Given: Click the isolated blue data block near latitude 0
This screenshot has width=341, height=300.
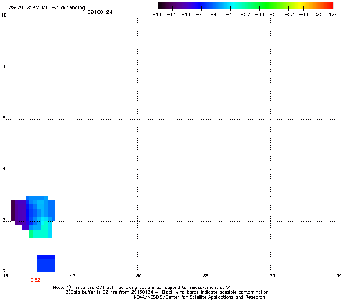Looking at the screenshot, I should tap(46, 264).
